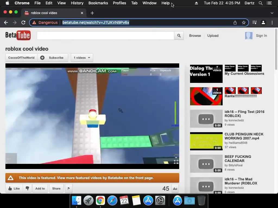278x208 pixels.
Task: Open the Chrome three-dot menu
Action: (272, 22)
